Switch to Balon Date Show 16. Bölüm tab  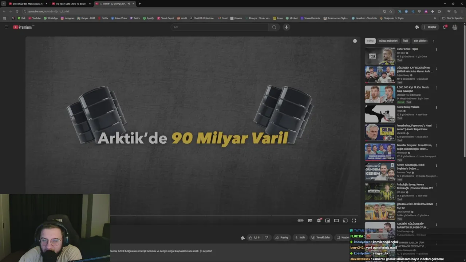[71, 4]
